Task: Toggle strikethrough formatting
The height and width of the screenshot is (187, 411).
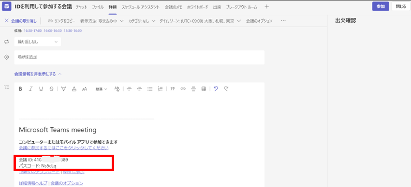Action: coord(51,89)
